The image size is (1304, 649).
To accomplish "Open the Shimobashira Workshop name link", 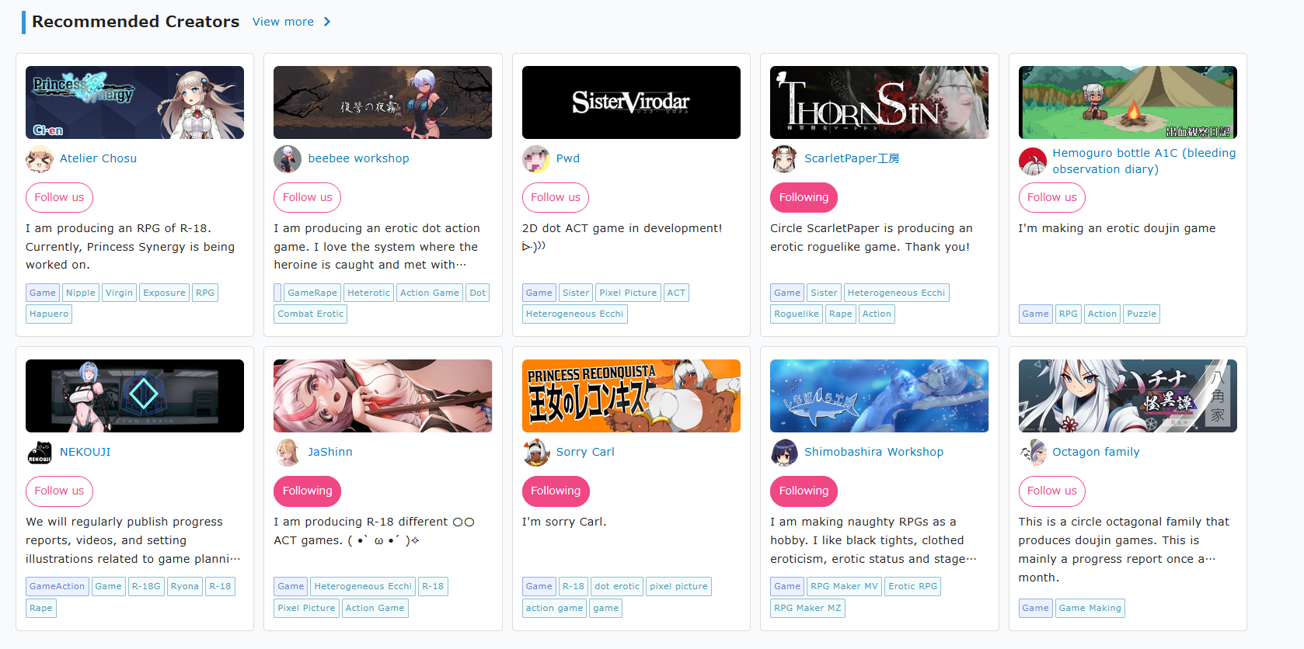I will 873,452.
